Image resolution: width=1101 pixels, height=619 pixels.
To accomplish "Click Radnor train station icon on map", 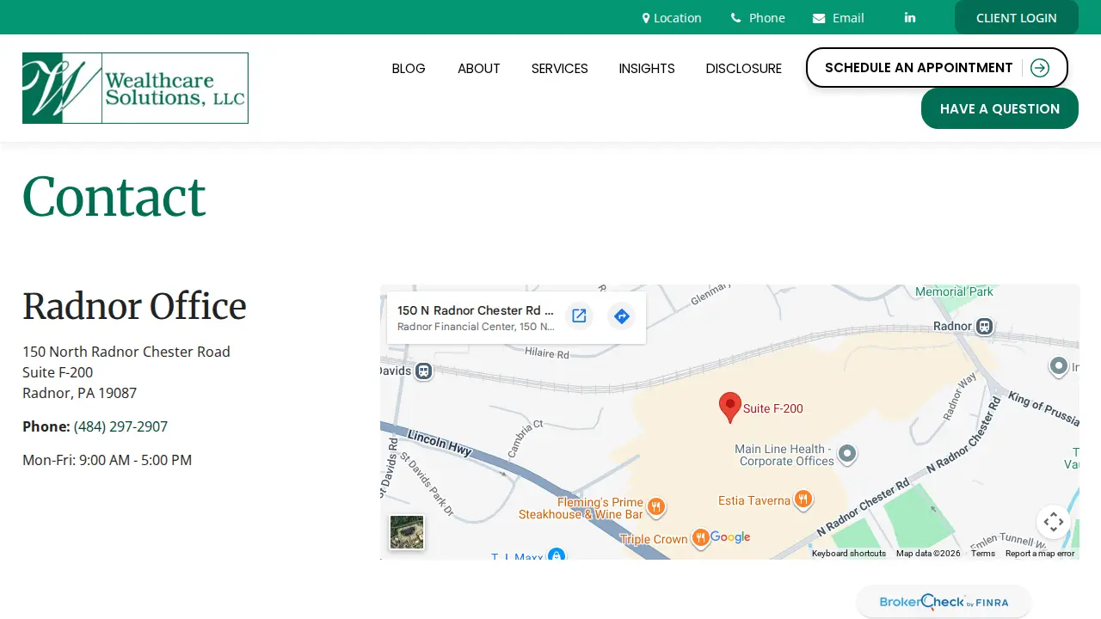I will [x=985, y=327].
